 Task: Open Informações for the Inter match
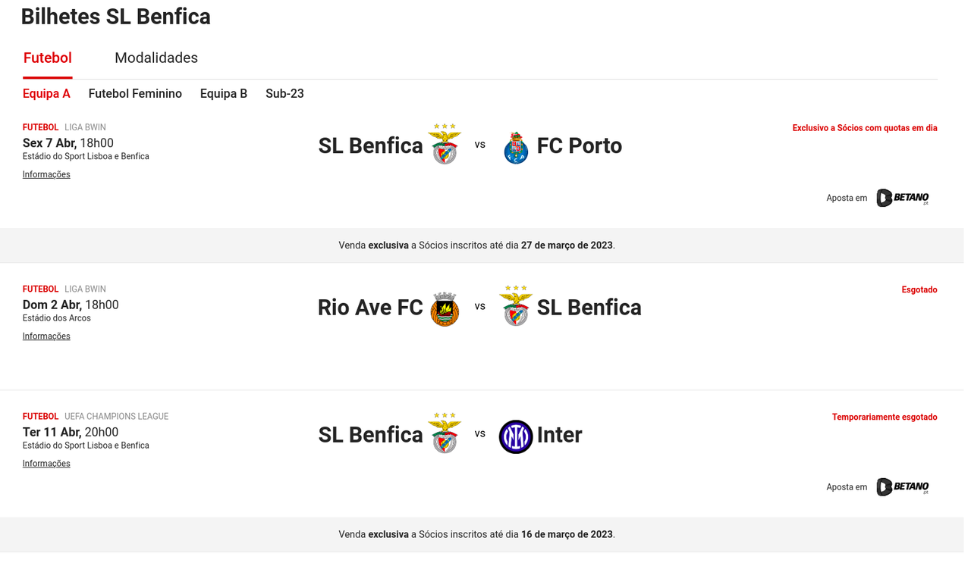(x=46, y=464)
